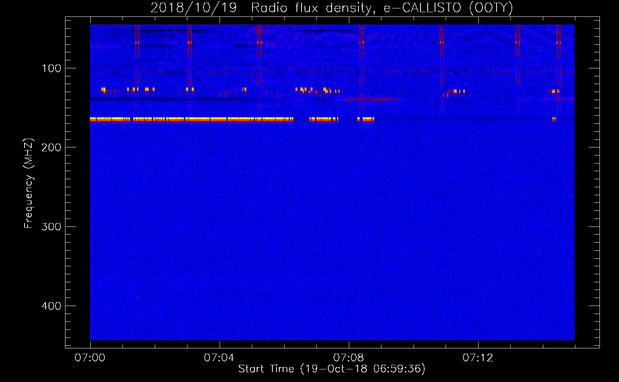Click the 07:00 time tick label

(x=90, y=358)
